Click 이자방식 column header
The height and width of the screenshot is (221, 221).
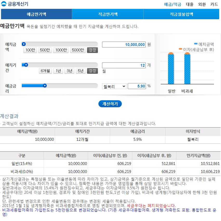(x=193, y=131)
